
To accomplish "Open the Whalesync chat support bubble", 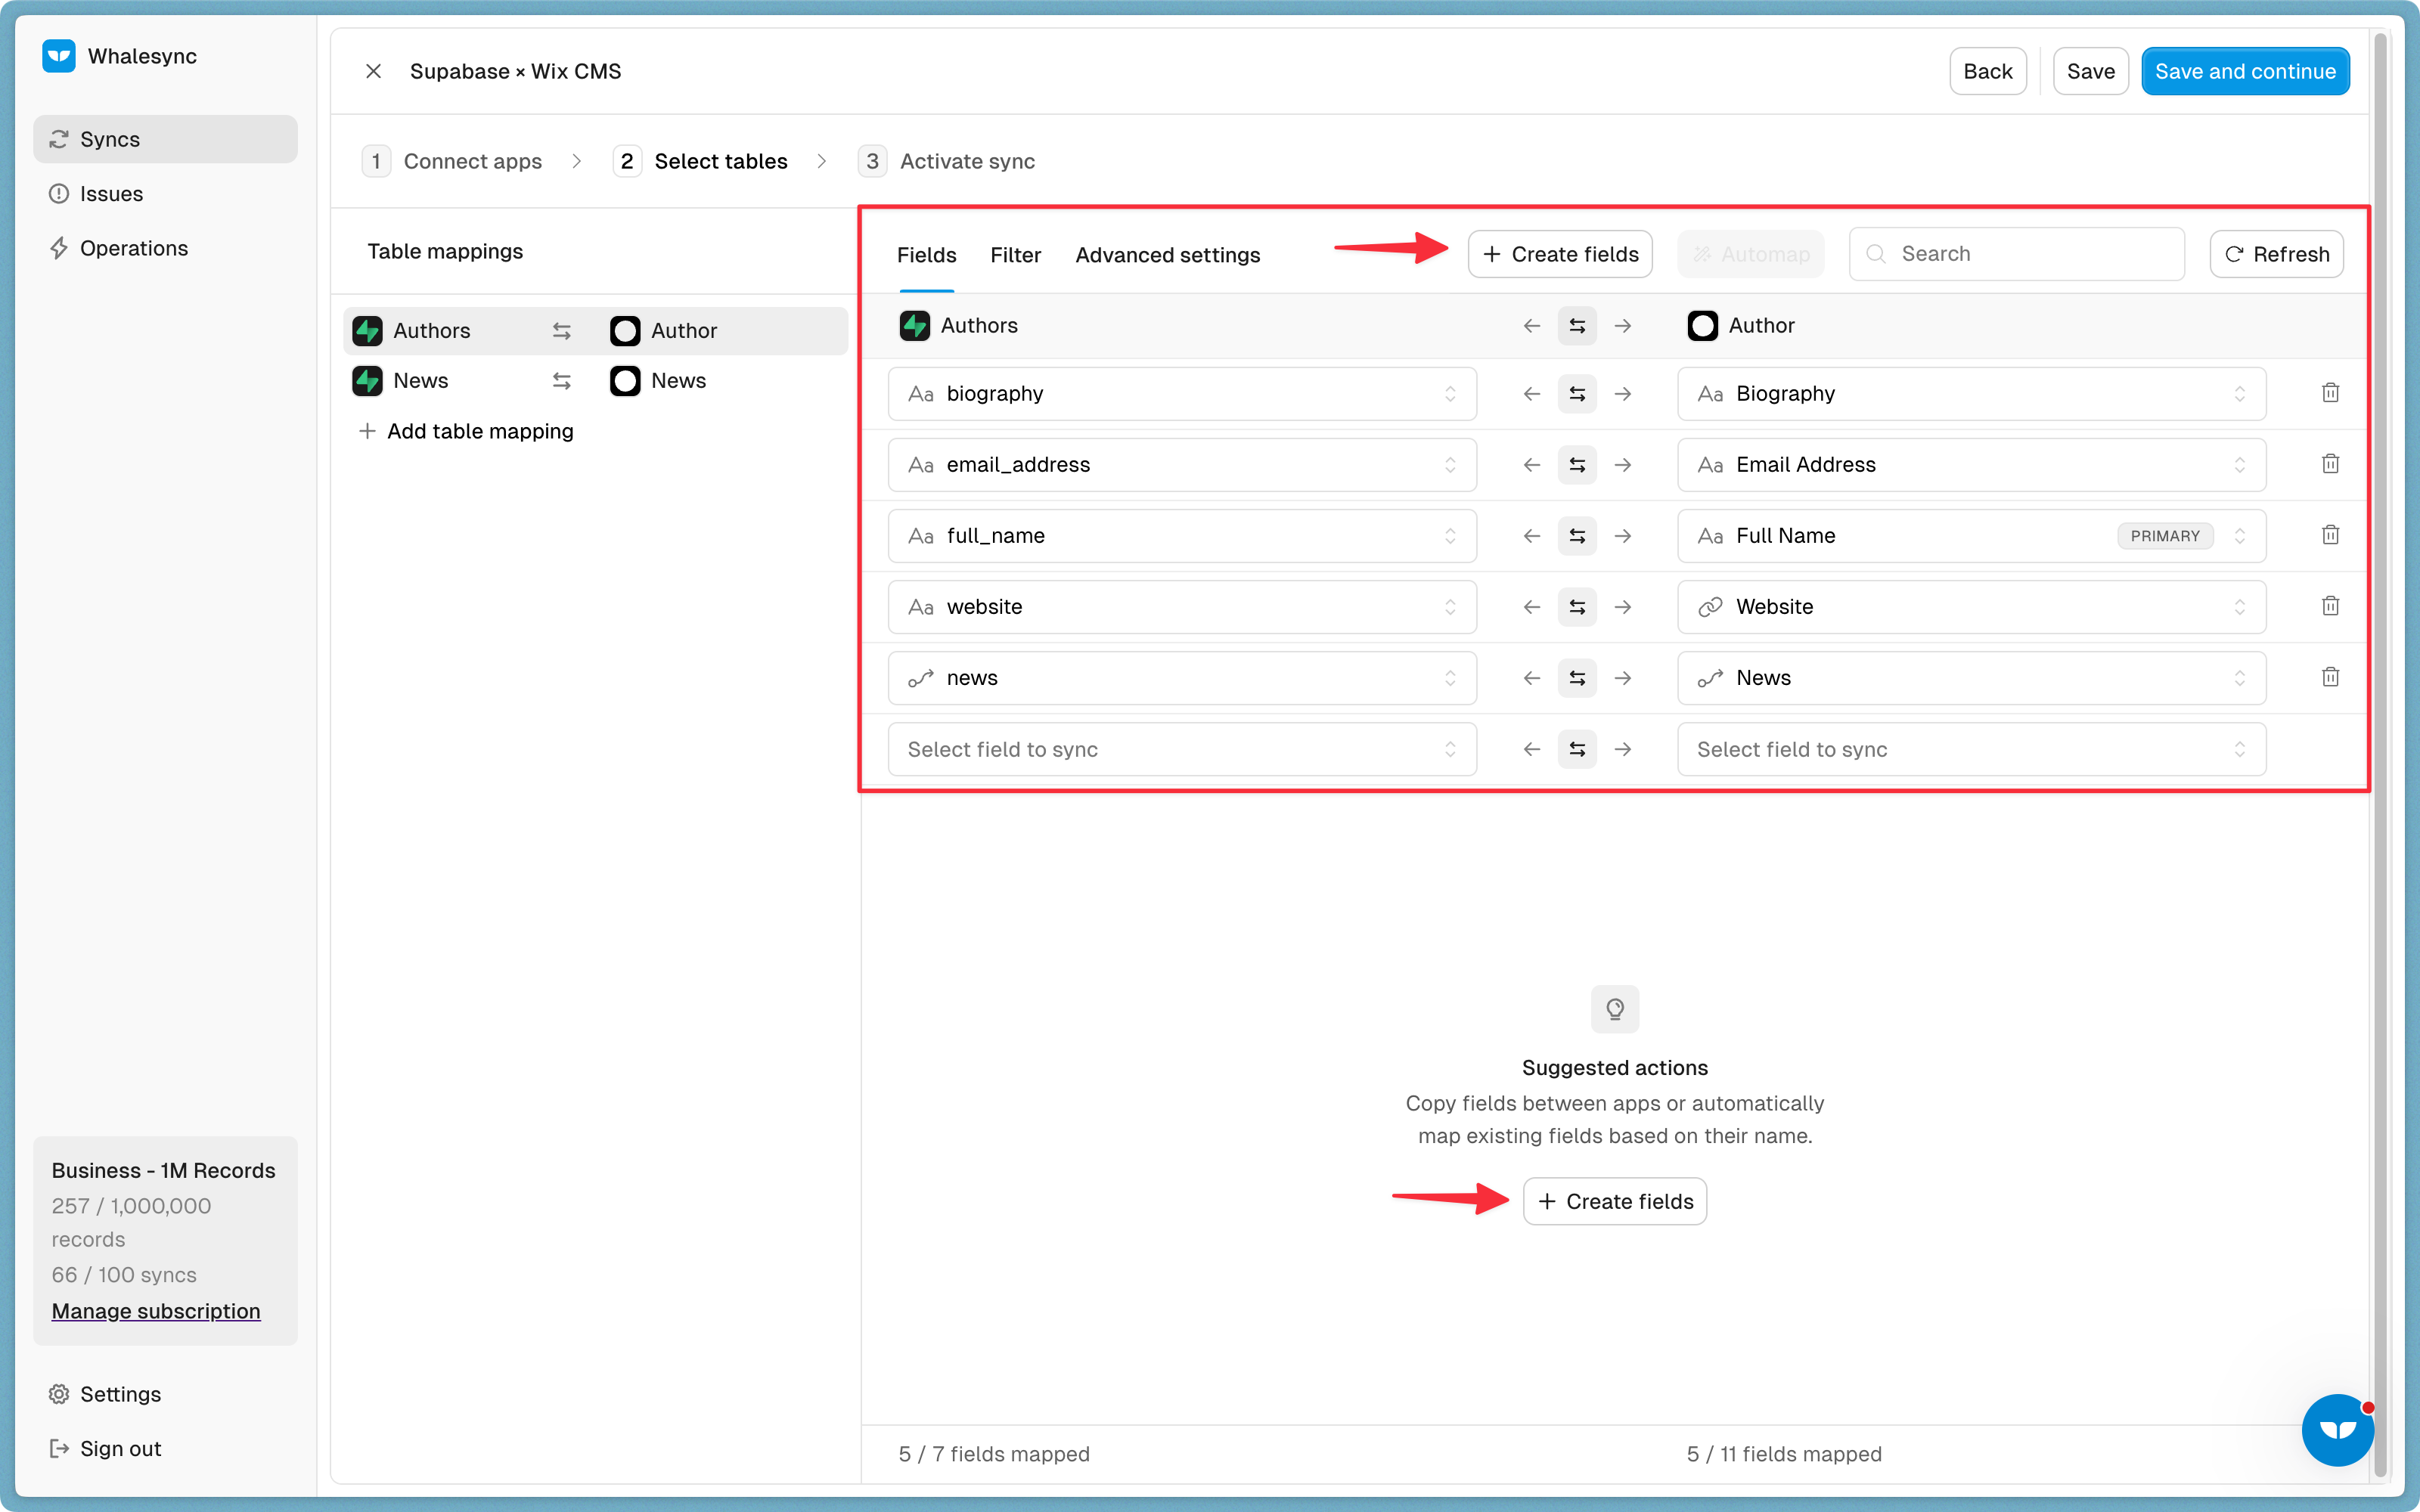I will (x=2337, y=1430).
